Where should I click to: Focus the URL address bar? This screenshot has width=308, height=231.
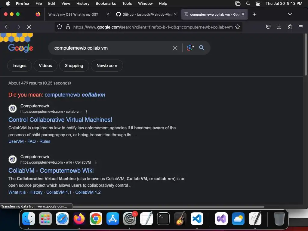click(153, 27)
